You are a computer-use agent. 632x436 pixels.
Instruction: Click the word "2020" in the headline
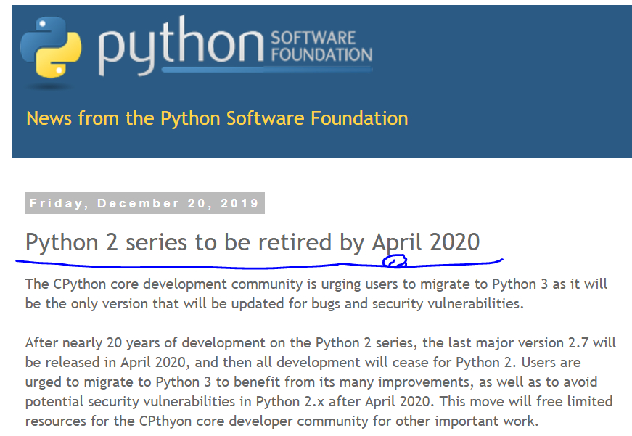pos(454,242)
